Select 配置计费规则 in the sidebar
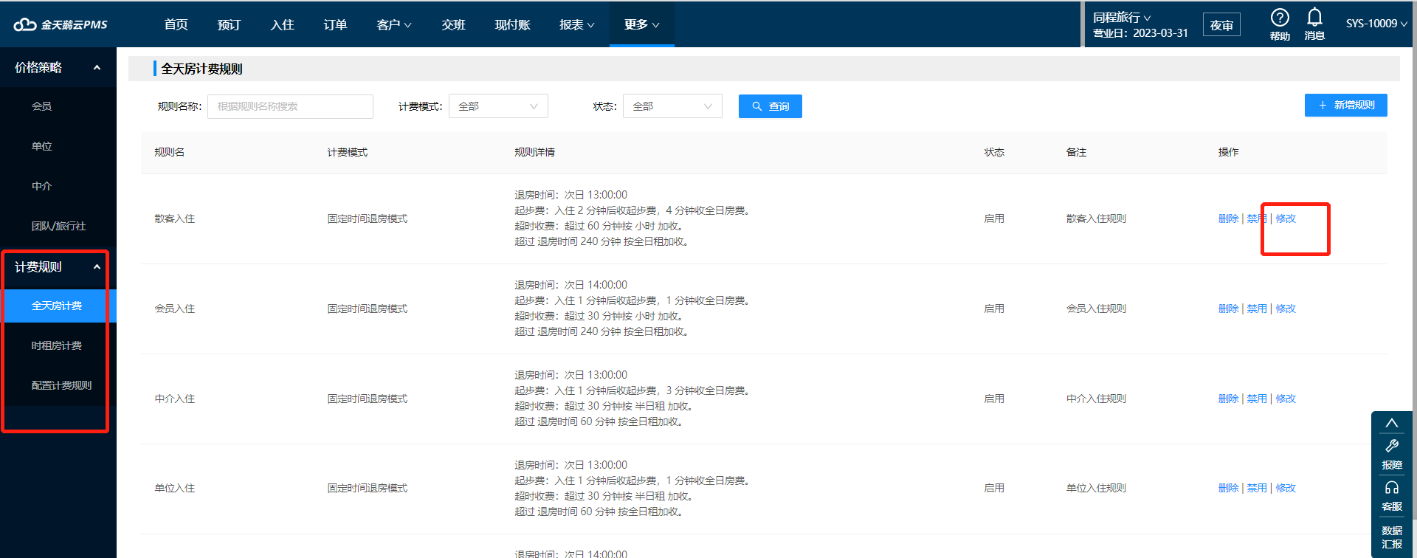The image size is (1417, 558). click(61, 385)
